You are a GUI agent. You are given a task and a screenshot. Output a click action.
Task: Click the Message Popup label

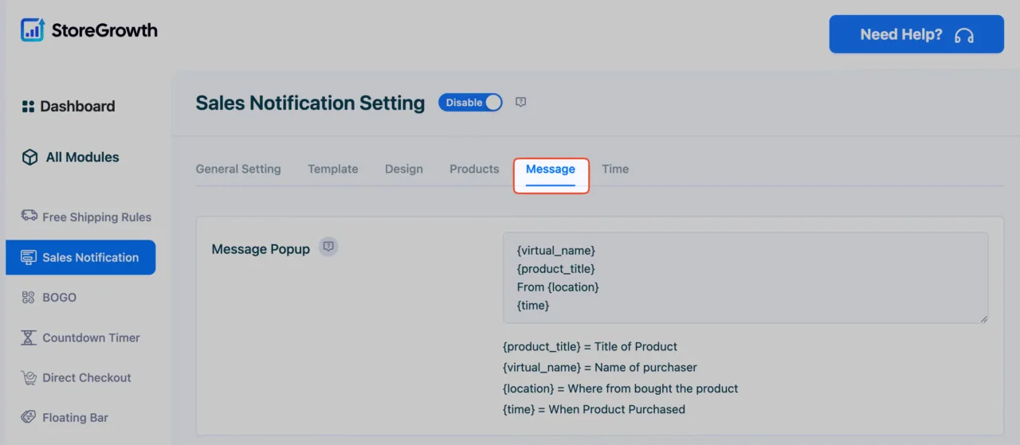[x=261, y=249]
